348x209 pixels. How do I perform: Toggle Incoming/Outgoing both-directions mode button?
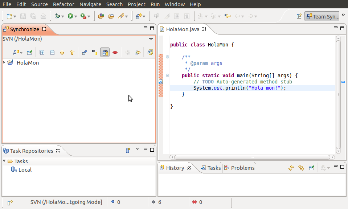(x=105, y=53)
